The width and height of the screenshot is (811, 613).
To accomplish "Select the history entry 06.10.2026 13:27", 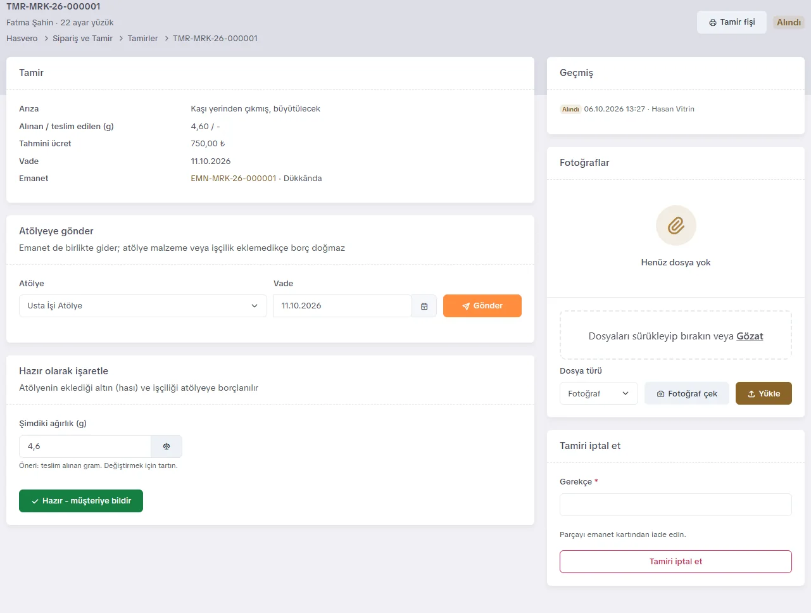I will click(x=639, y=109).
